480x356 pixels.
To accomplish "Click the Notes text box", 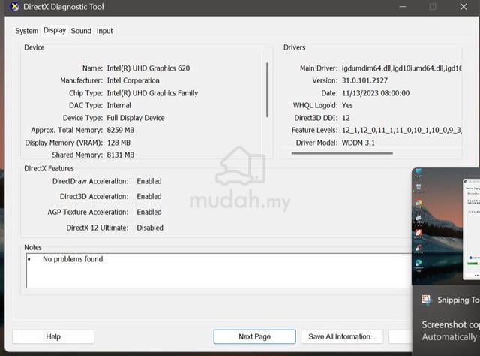I will [219, 271].
